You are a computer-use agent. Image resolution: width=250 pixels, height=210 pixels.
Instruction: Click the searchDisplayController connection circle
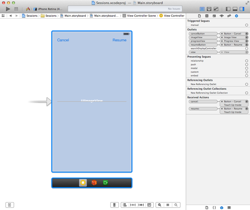click(247, 48)
